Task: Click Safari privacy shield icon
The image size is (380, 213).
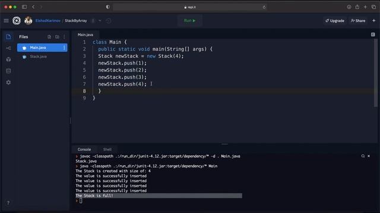Action: 108,7
